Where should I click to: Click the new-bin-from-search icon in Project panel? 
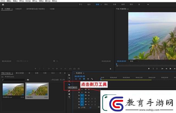(28, 80)
